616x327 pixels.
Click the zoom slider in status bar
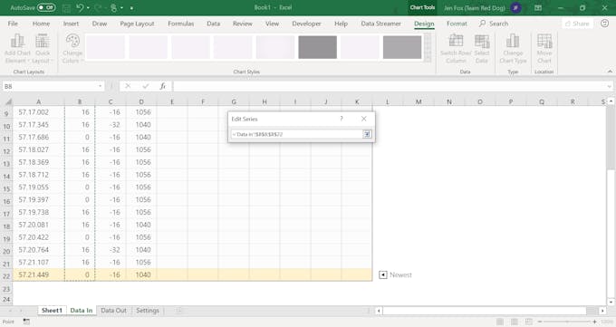pos(567,322)
